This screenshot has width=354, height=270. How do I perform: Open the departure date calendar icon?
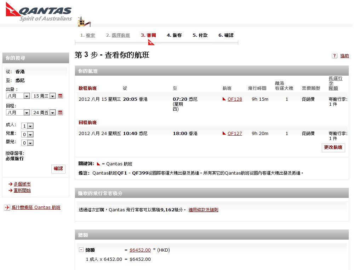point(60,96)
